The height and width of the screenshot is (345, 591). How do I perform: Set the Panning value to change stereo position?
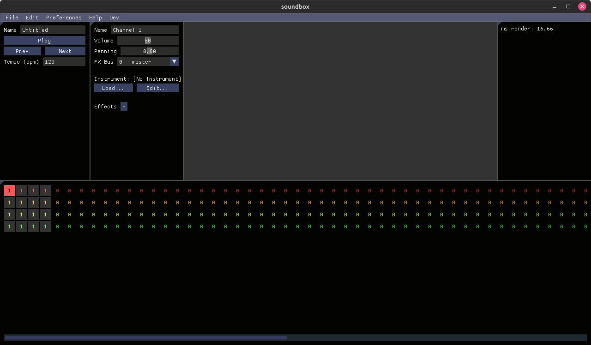[x=148, y=51]
